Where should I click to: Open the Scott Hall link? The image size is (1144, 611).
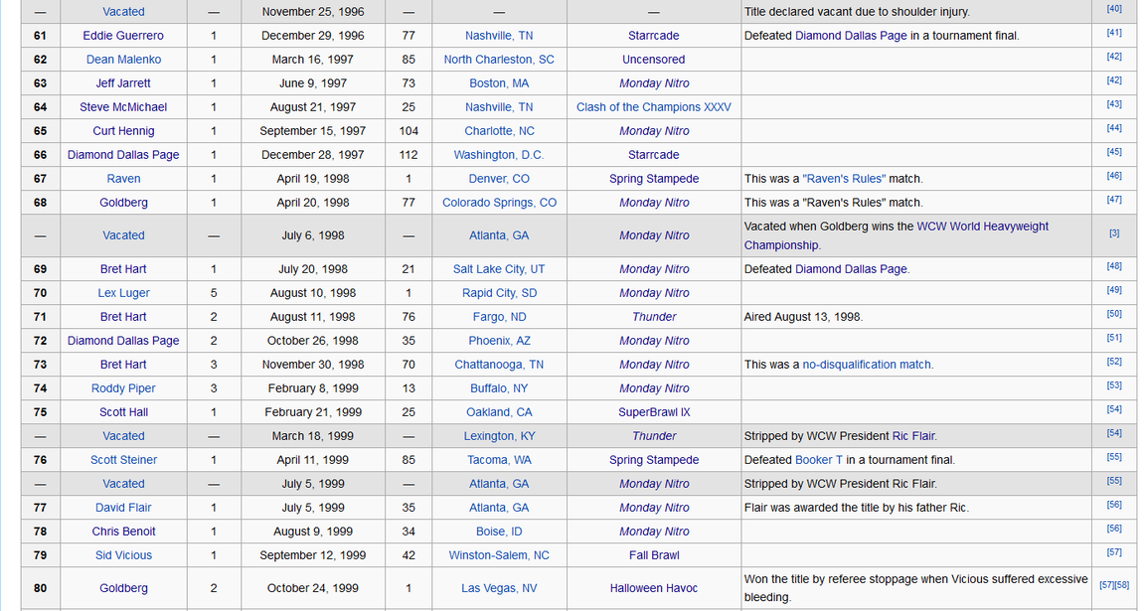pyautogui.click(x=123, y=412)
